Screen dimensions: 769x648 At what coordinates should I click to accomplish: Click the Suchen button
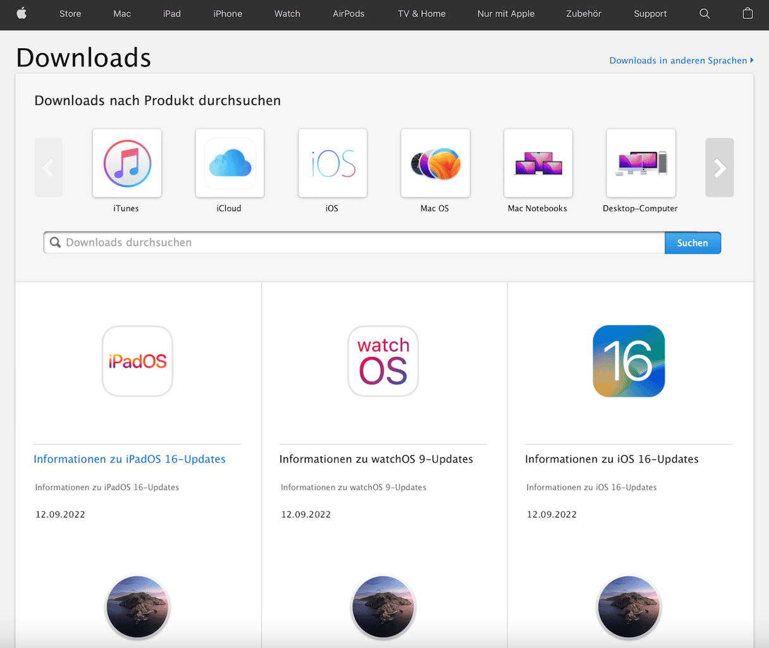[x=692, y=243]
